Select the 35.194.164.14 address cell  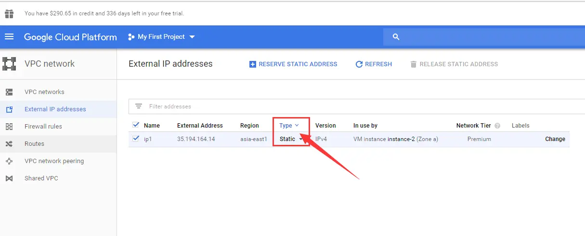click(x=196, y=139)
